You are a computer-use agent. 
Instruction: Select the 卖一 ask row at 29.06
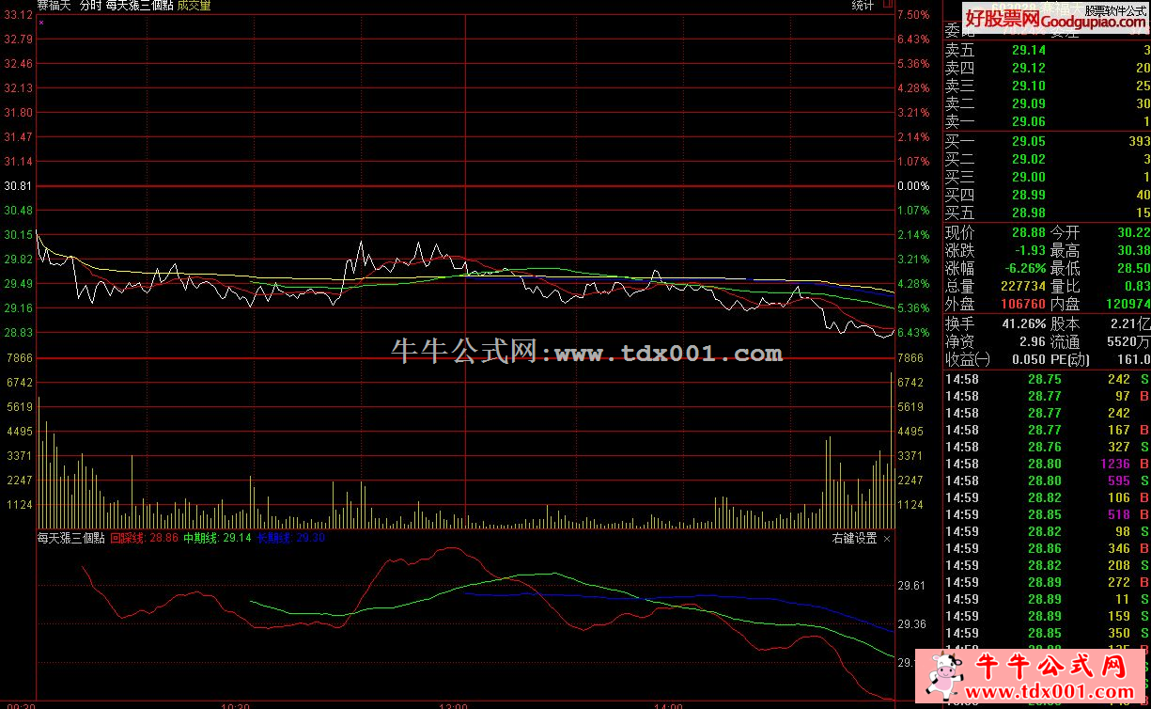[x=1047, y=122]
